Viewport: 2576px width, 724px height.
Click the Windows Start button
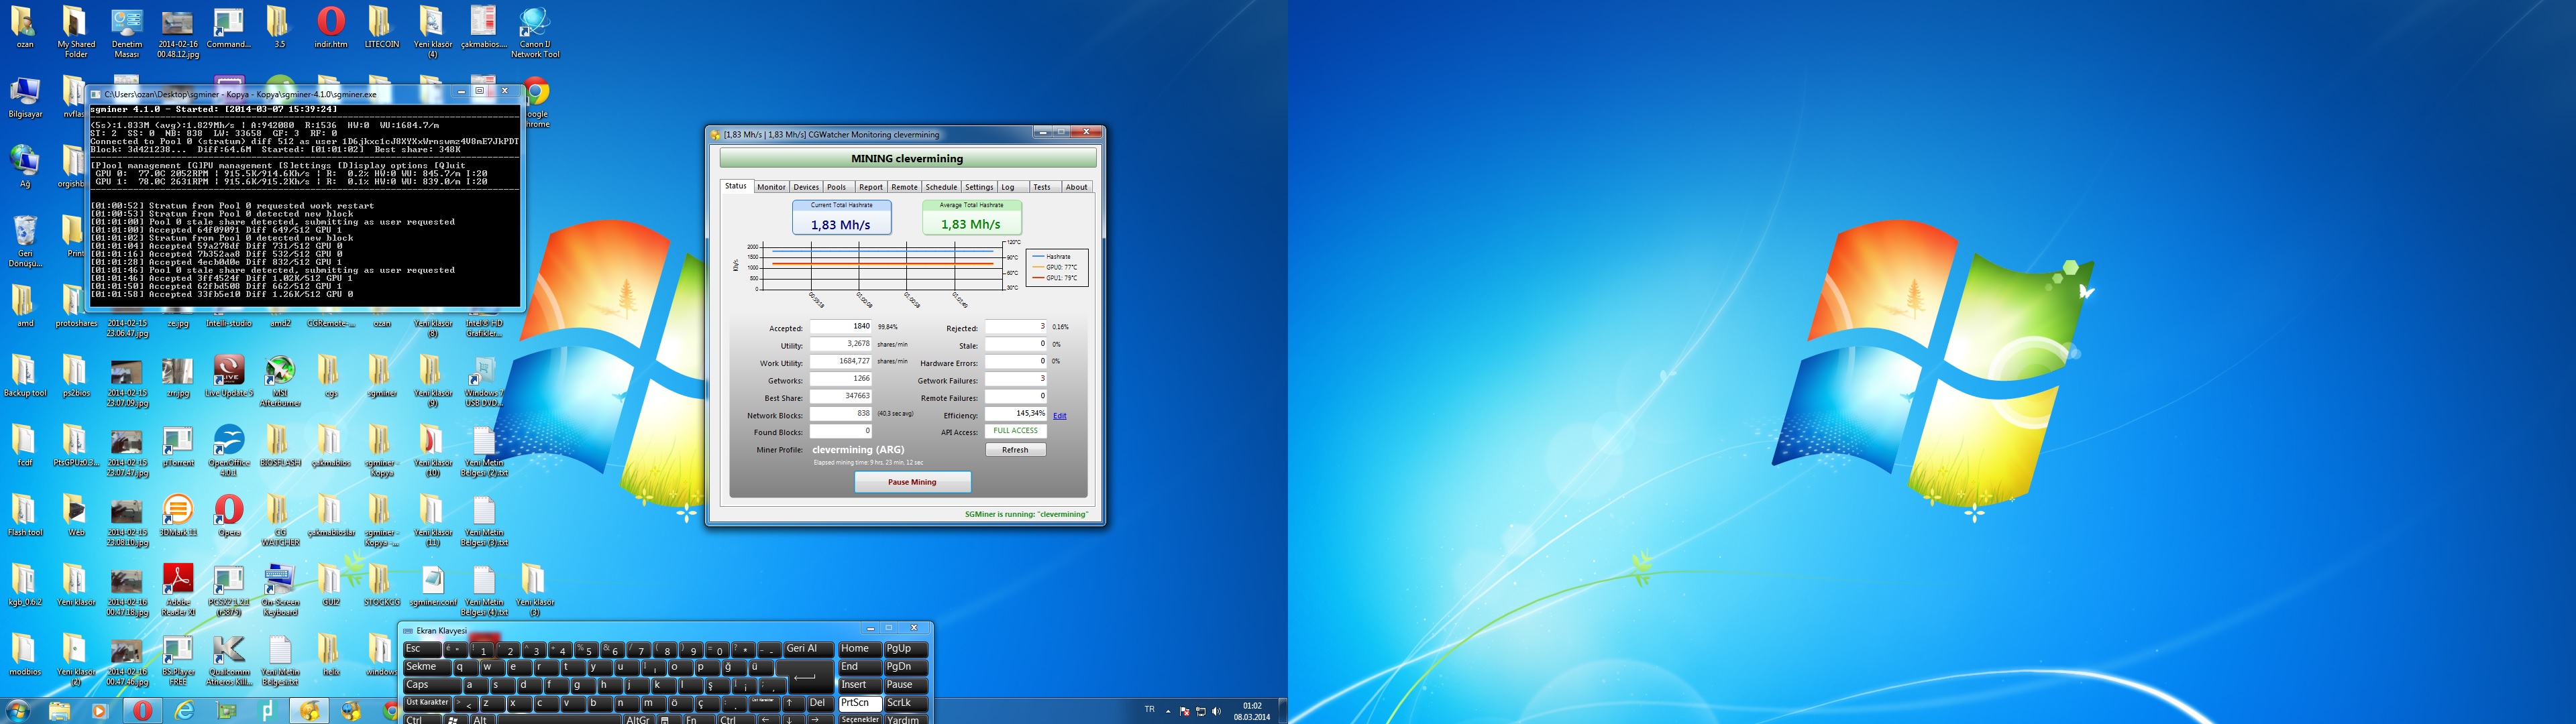pyautogui.click(x=17, y=711)
